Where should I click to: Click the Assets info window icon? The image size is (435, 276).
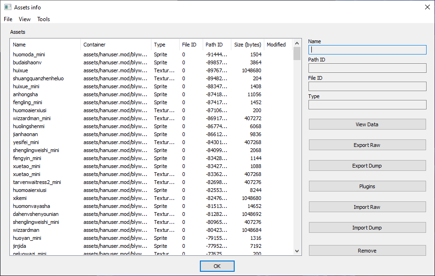coord(8,7)
